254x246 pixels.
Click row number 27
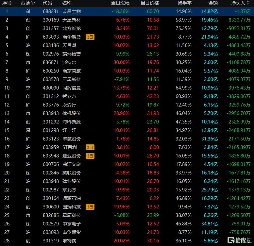click(x=7, y=232)
